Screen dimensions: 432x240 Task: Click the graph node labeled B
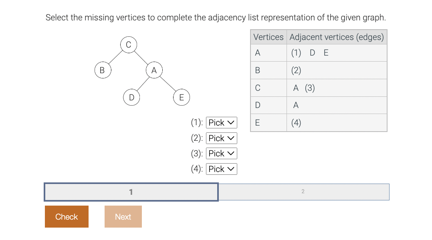coord(102,70)
